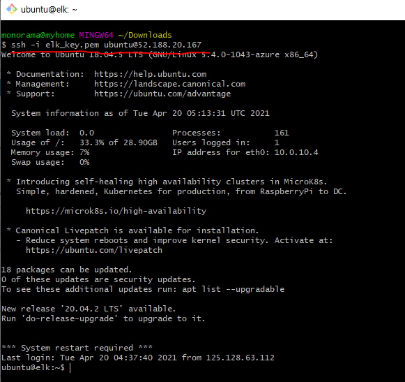Click the 'MINGW64' text in the prompt
The width and height of the screenshot is (405, 382).
point(96,35)
